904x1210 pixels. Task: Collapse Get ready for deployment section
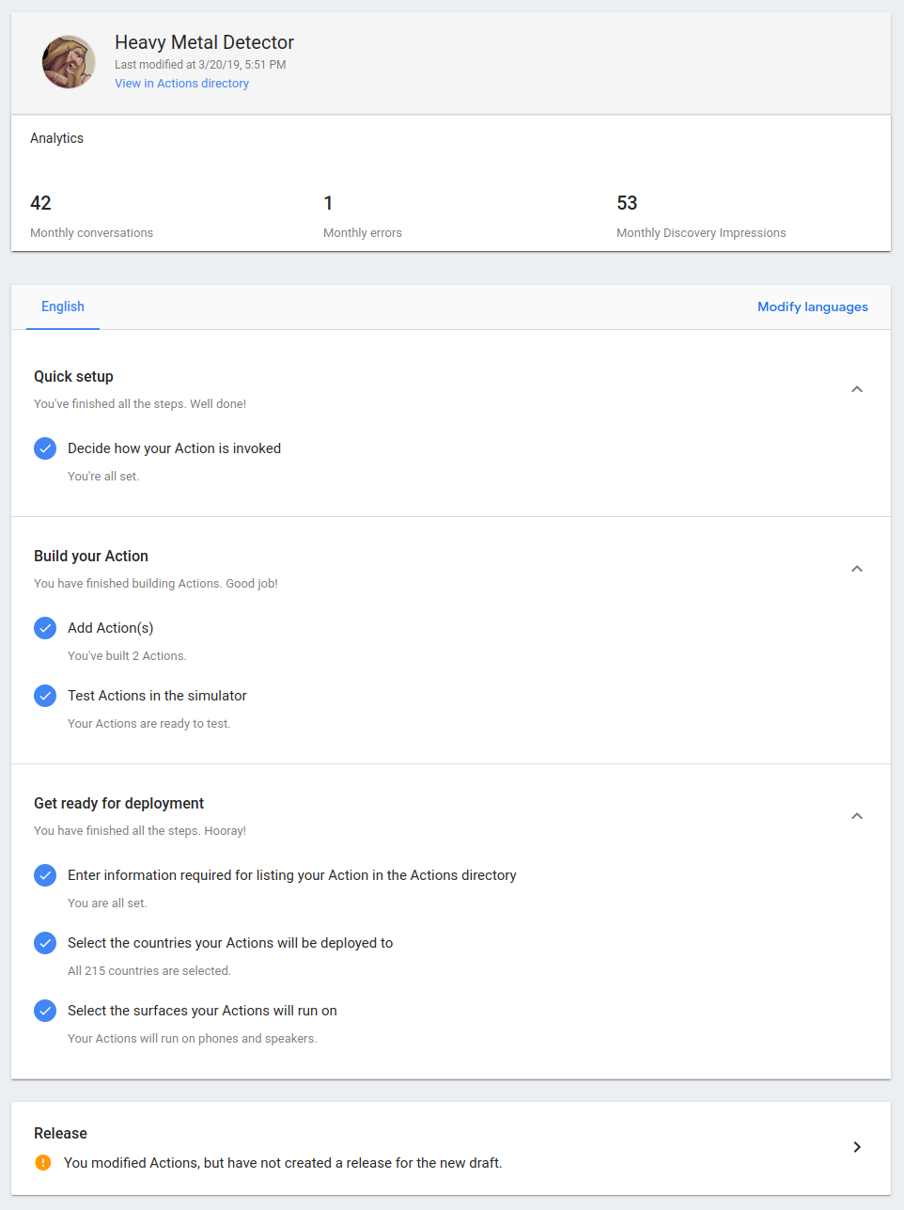coord(856,816)
